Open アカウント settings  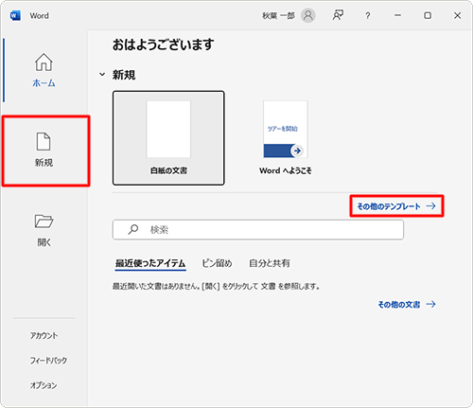pos(44,335)
